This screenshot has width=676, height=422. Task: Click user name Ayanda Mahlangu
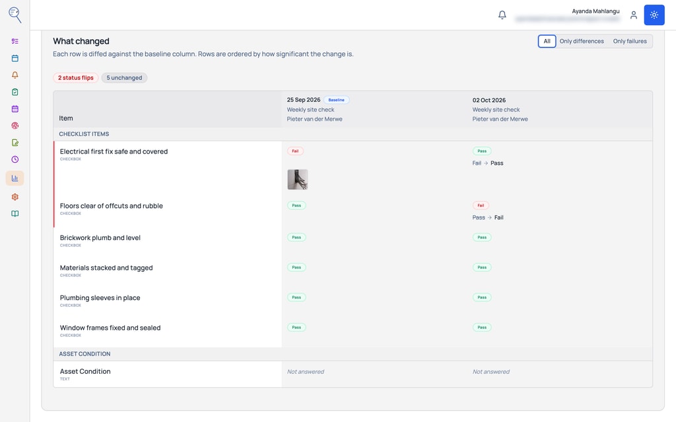tap(595, 11)
